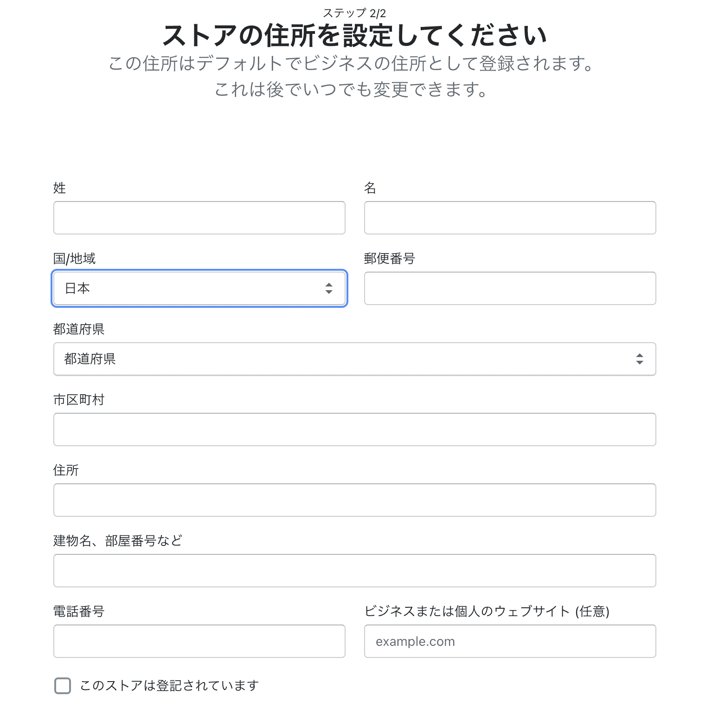The image size is (712, 722).
Task: Click the ストアの住所を設定してください heading
Action: pyautogui.click(x=355, y=36)
